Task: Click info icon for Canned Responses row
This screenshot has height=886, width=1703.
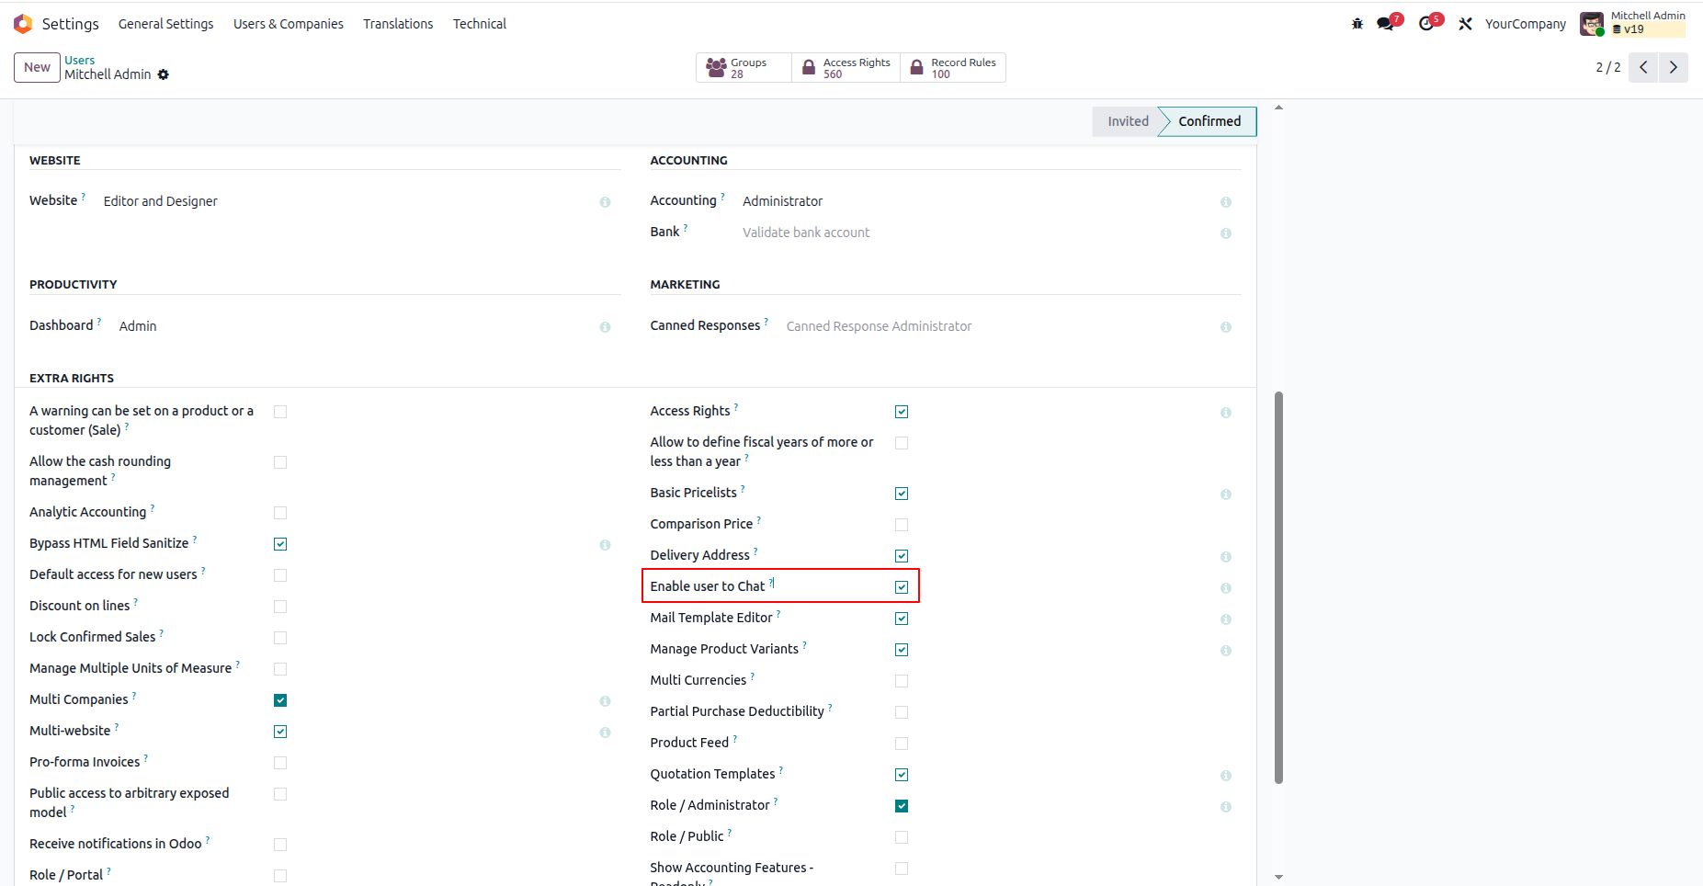Action: 1226,327
